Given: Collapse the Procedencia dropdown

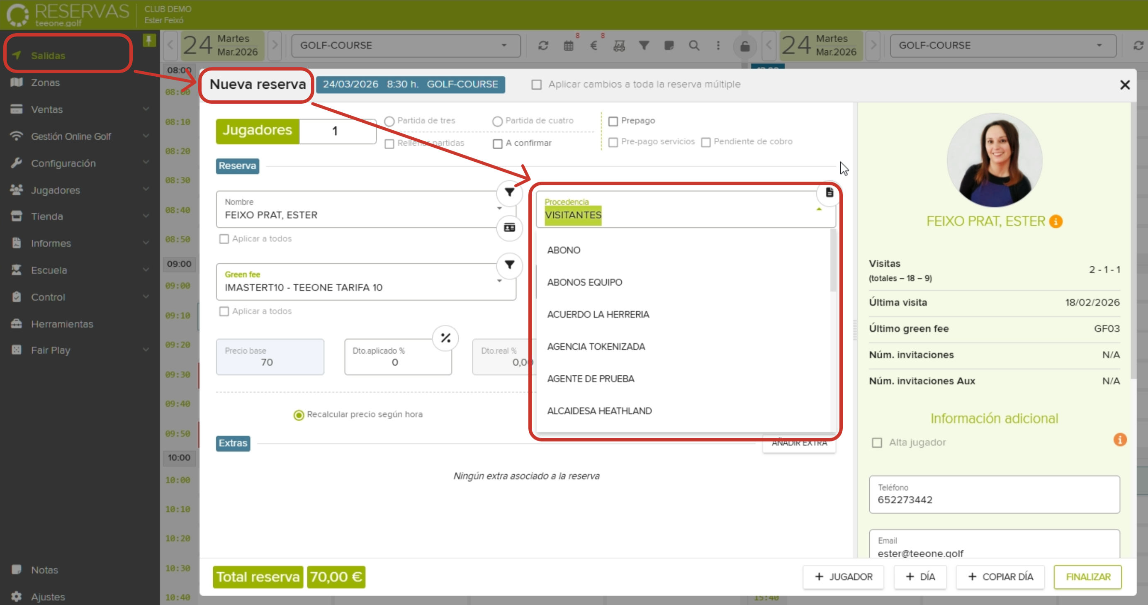Looking at the screenshot, I should (819, 209).
